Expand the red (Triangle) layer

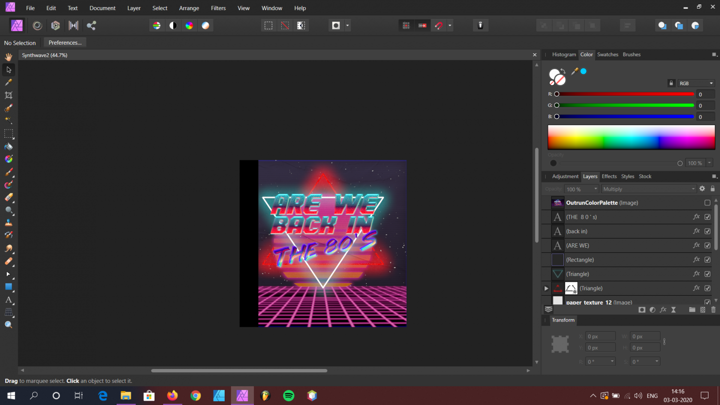pyautogui.click(x=546, y=288)
